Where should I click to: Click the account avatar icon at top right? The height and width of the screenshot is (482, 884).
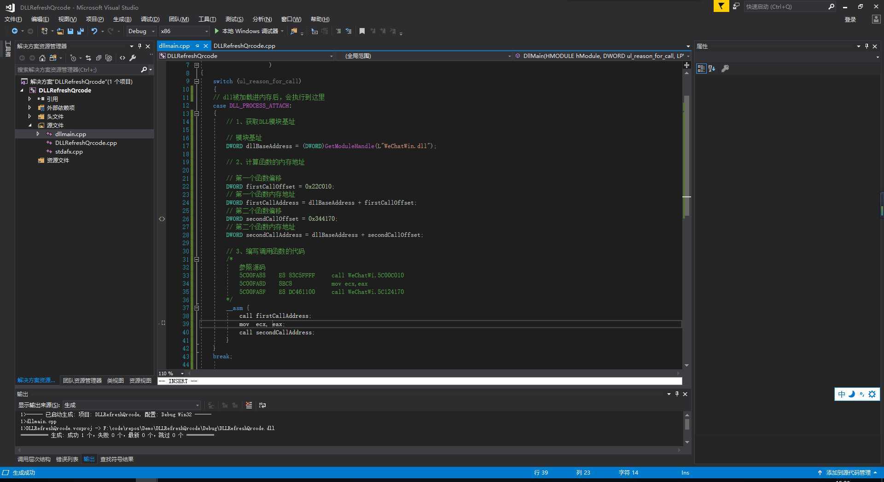pos(876,19)
